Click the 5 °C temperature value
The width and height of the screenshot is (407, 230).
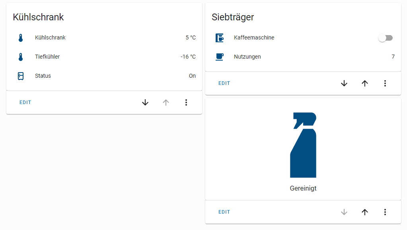(191, 38)
